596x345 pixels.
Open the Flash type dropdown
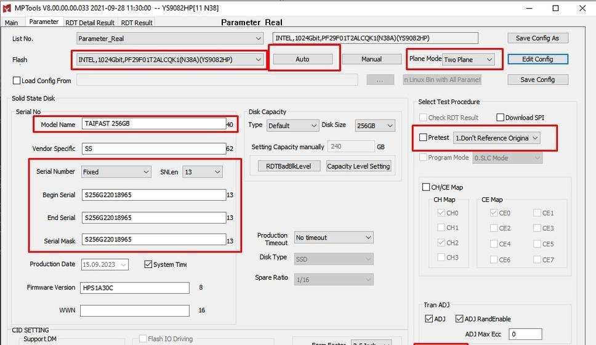point(169,60)
